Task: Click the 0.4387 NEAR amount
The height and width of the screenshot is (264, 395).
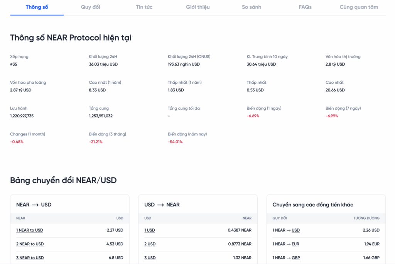Action: [240, 230]
